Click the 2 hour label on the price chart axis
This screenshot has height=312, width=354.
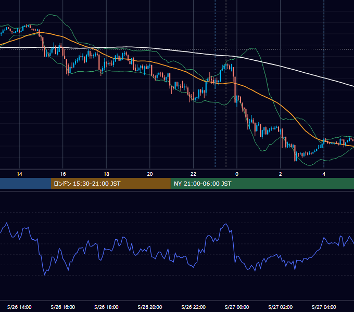pos(280,174)
